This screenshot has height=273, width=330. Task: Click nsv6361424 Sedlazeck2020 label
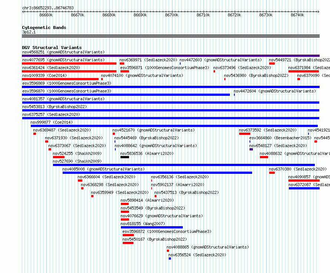51,68
